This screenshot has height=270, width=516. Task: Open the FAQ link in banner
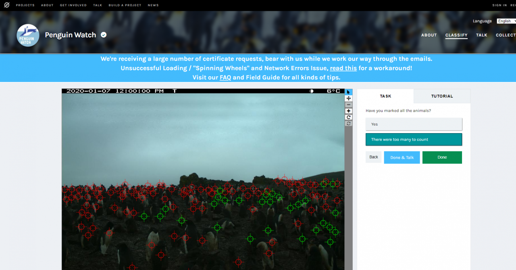(x=225, y=77)
